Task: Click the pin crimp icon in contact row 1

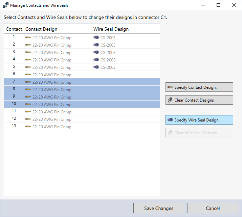Action: (x=28, y=37)
